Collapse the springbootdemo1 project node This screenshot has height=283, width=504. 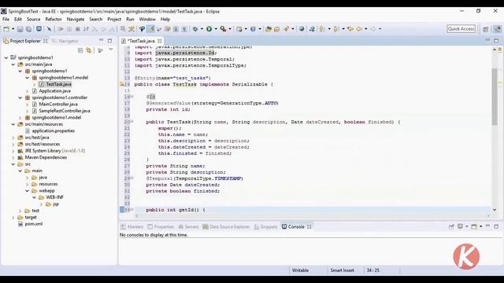(6, 57)
